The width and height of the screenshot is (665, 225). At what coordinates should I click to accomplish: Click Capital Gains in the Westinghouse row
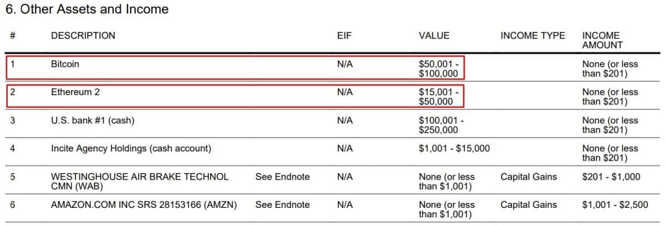(x=529, y=177)
